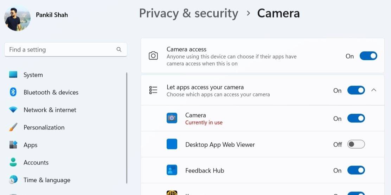Image resolution: width=391 pixels, height=195 pixels.
Task: Turn off the Camera access toggle
Action: click(368, 56)
